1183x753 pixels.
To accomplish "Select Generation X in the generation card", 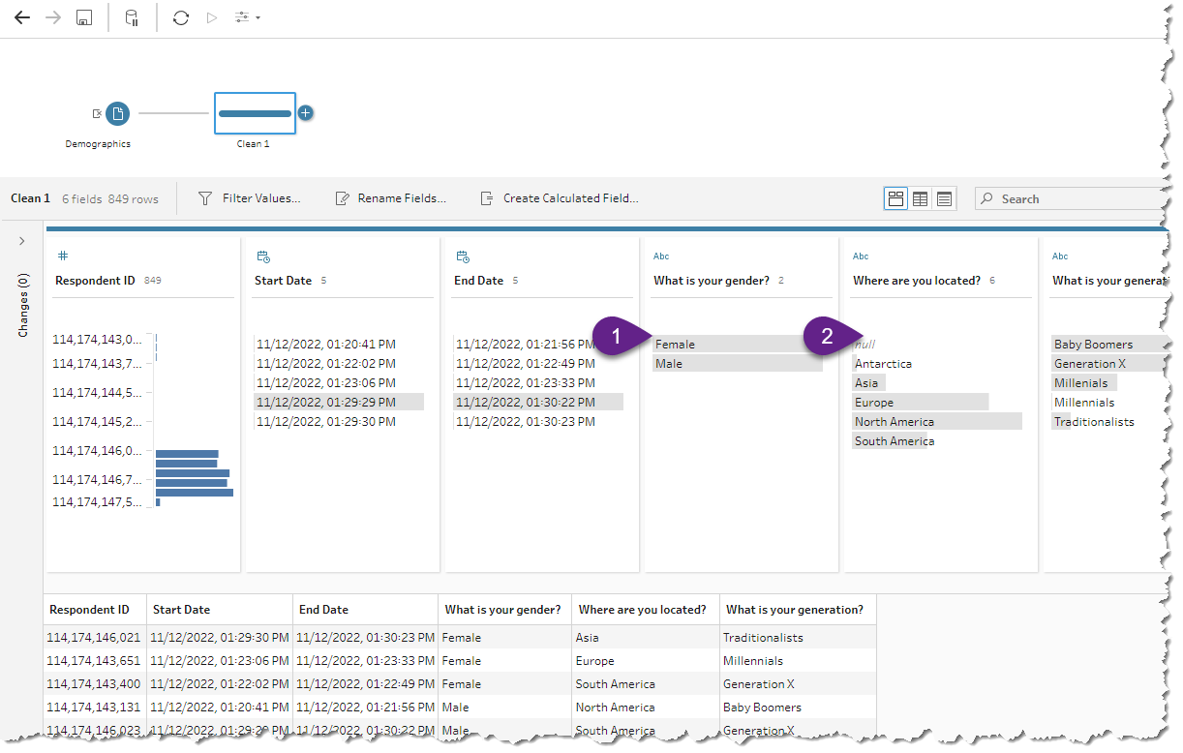I will coord(1090,364).
